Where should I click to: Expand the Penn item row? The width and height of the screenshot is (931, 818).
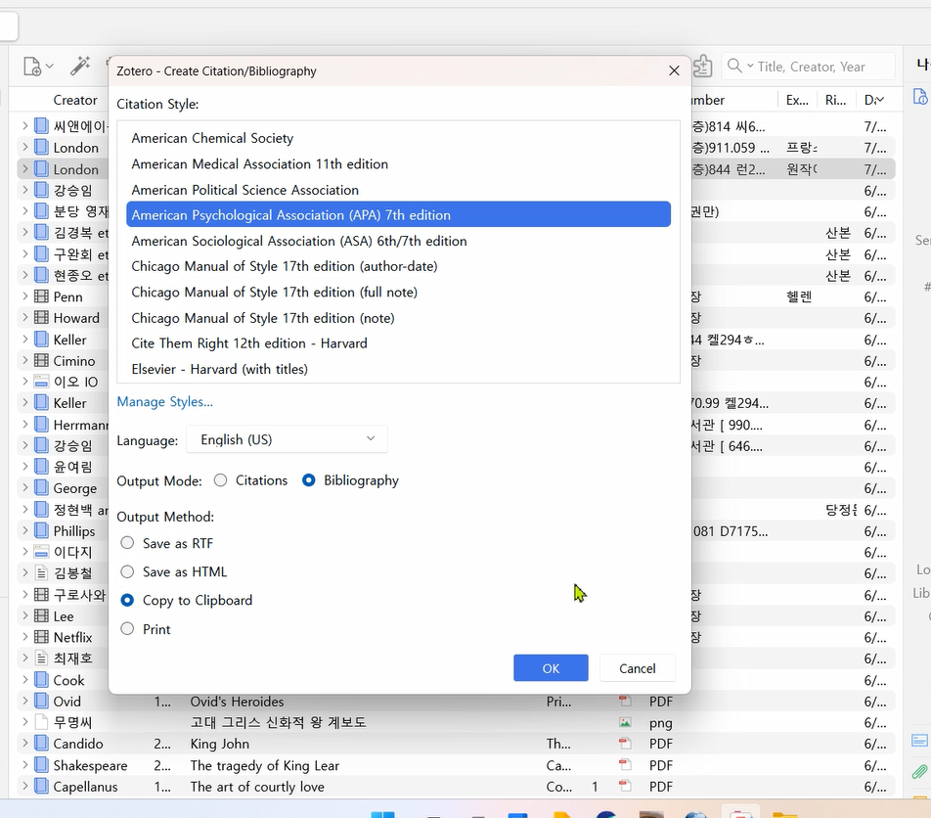tap(25, 296)
